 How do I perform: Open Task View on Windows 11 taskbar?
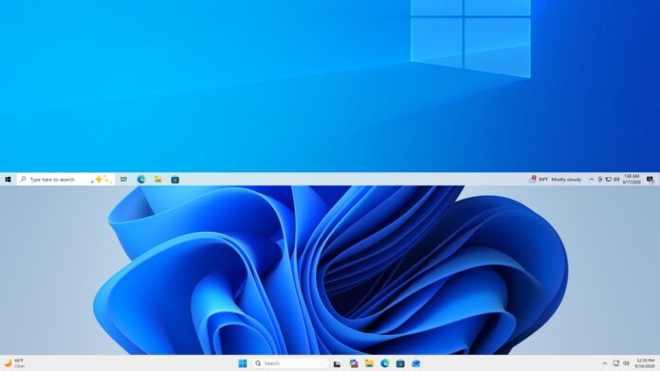pos(338,363)
